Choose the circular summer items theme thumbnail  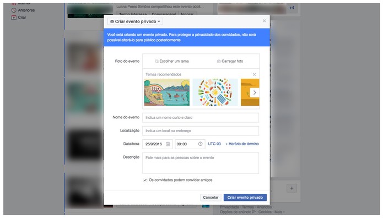point(215,92)
